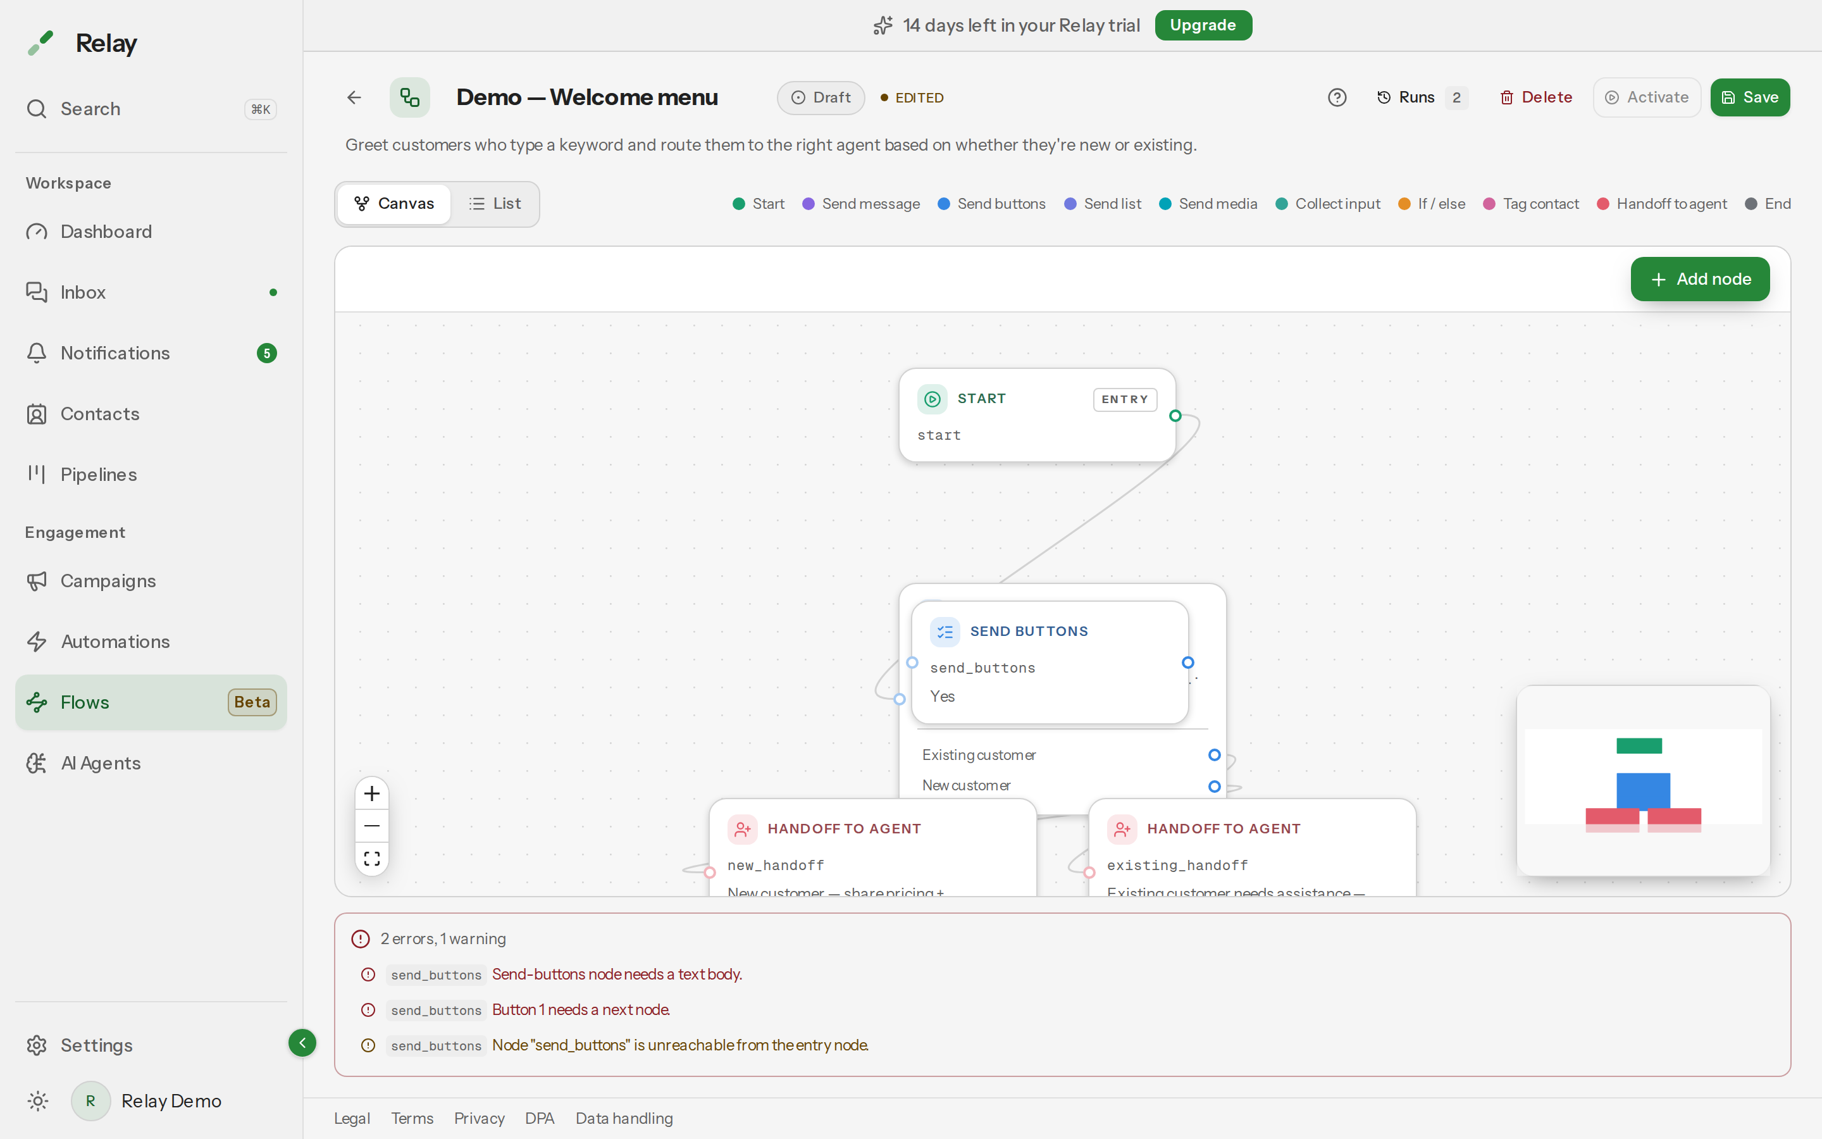Switch to the Canvas view tab

394,203
